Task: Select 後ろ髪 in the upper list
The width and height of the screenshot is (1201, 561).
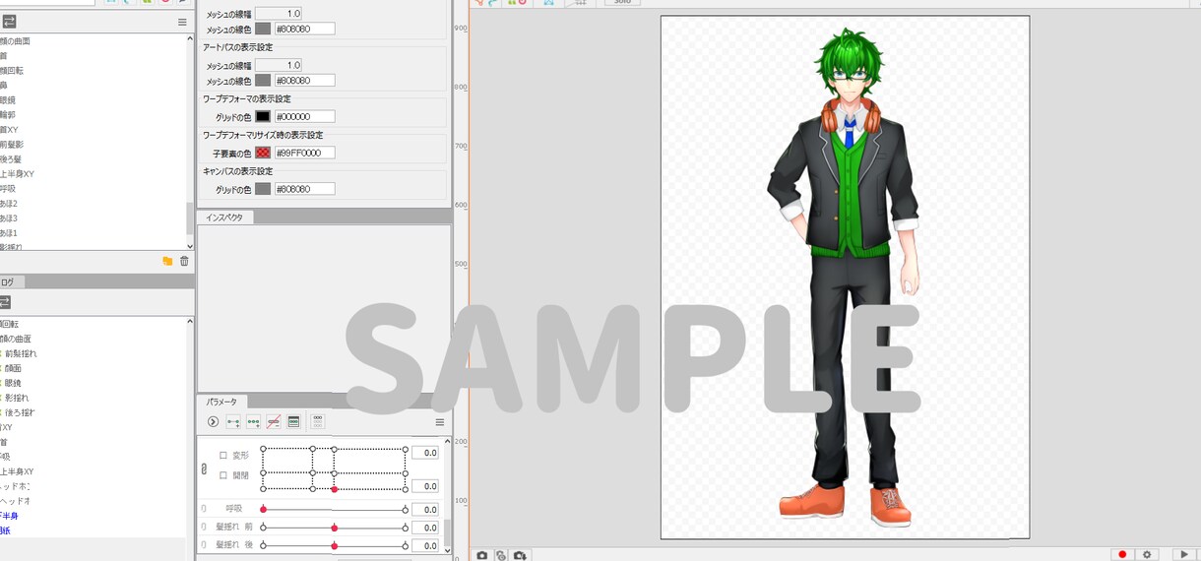Action: point(12,159)
